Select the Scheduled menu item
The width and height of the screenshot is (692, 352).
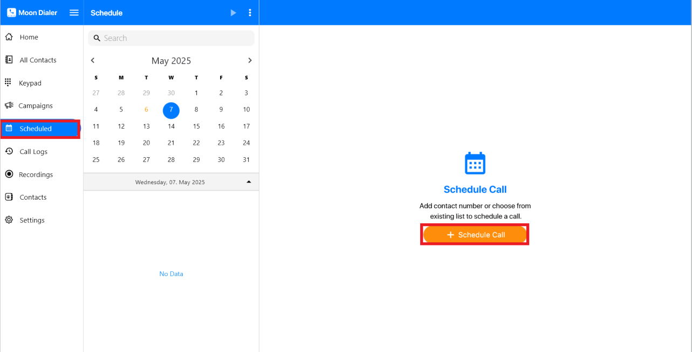point(36,129)
